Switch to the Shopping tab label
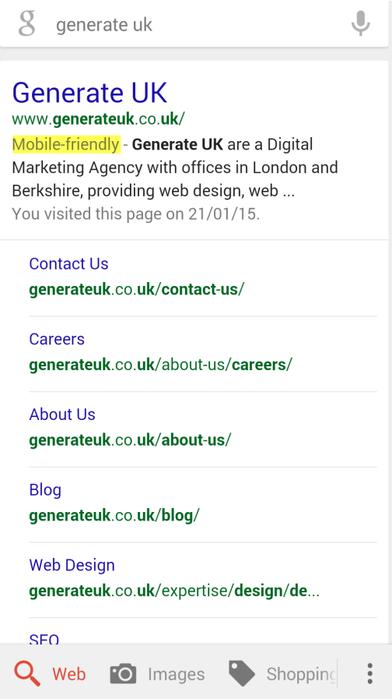 coord(301,675)
